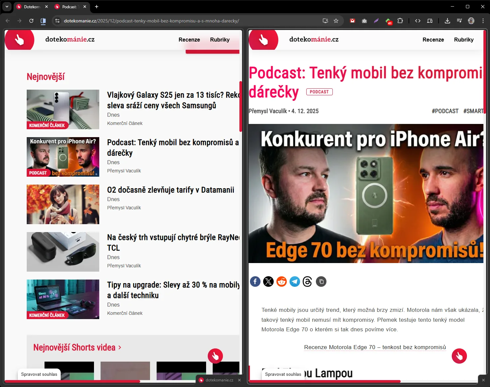Click the Facebook share icon

click(x=255, y=282)
